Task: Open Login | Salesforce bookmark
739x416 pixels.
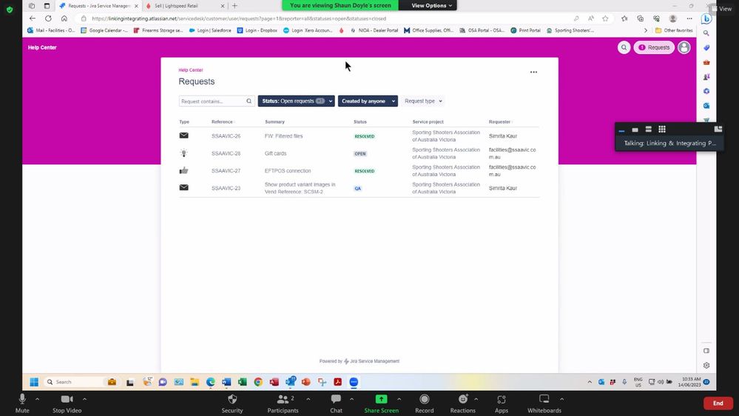Action: 210,30
